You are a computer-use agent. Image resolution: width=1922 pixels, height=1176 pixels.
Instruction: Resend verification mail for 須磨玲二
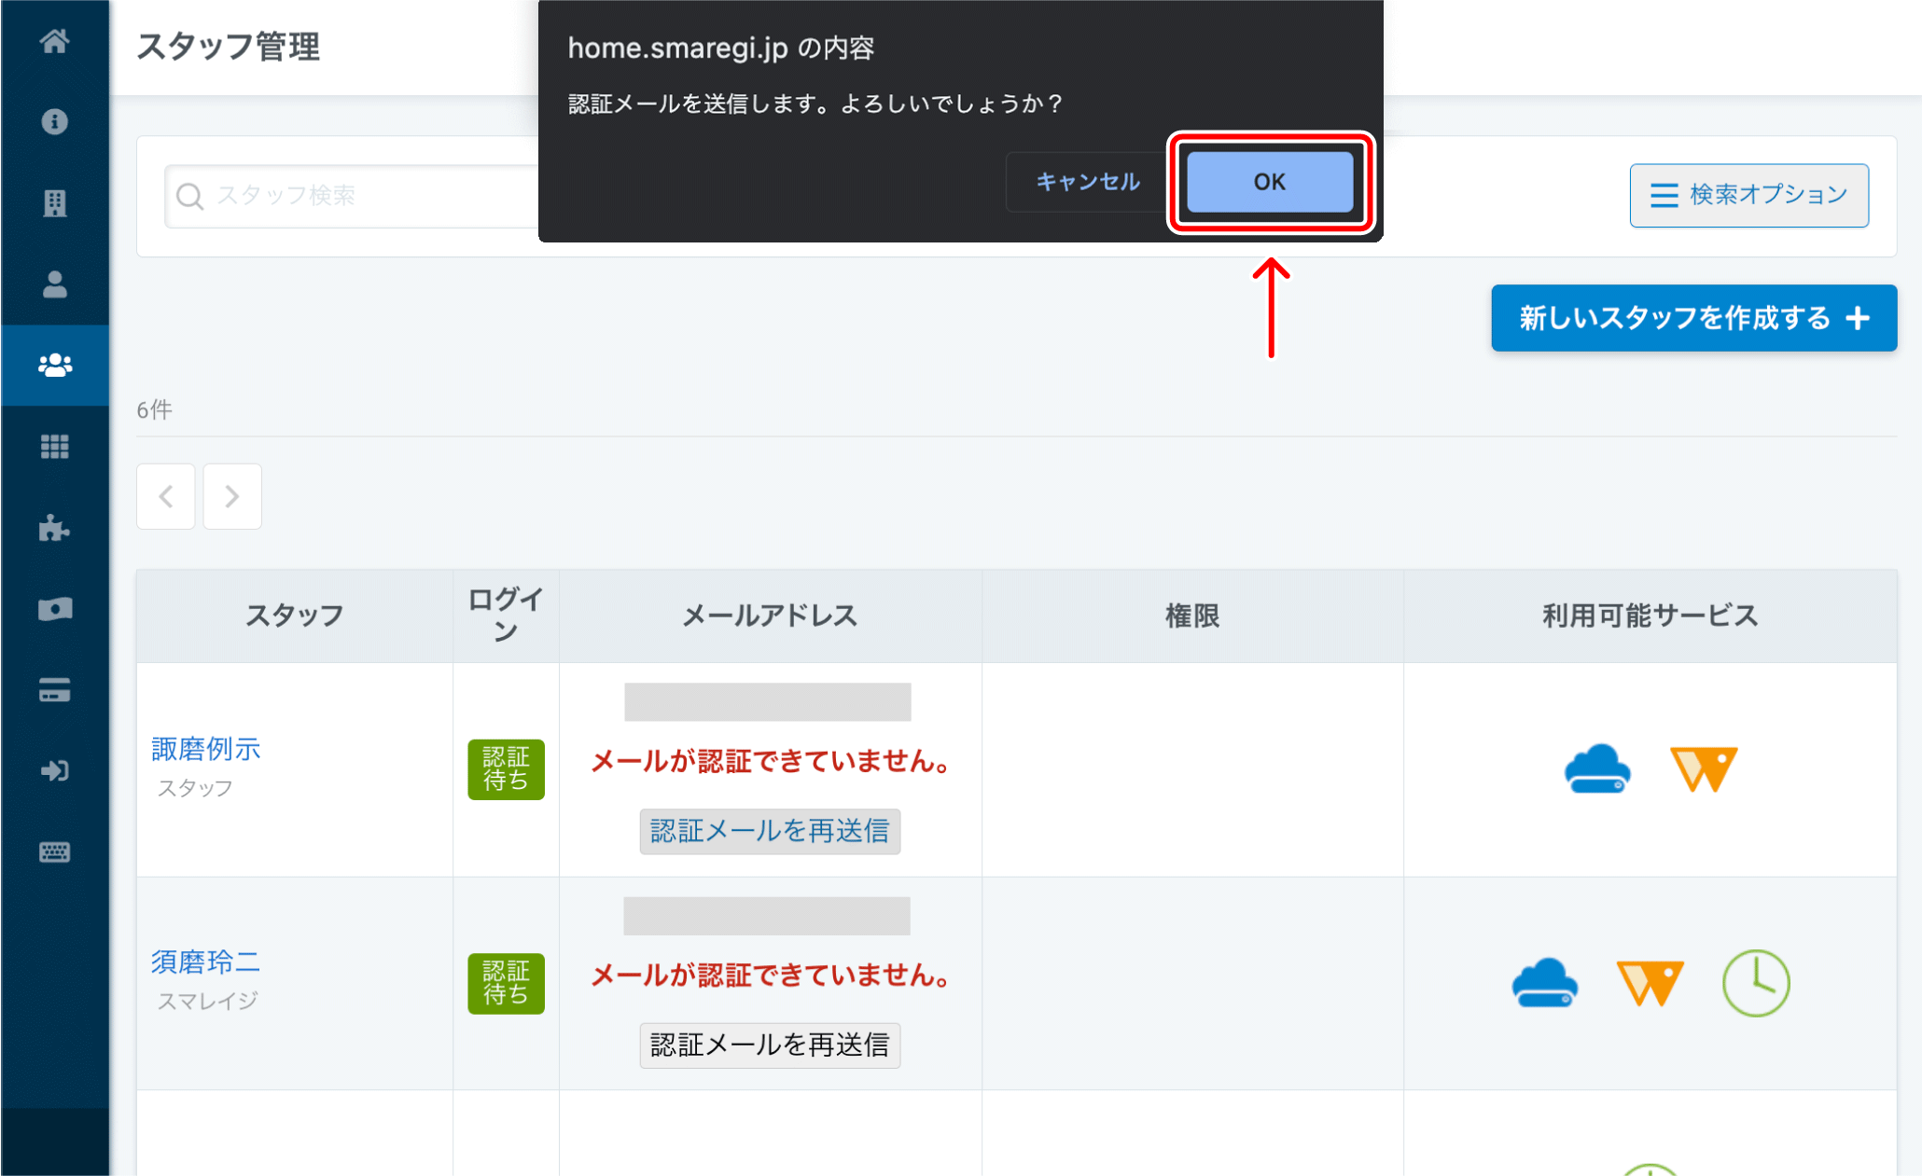click(x=769, y=1045)
